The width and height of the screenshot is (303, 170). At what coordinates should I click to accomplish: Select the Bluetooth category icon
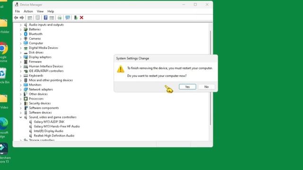point(26,34)
